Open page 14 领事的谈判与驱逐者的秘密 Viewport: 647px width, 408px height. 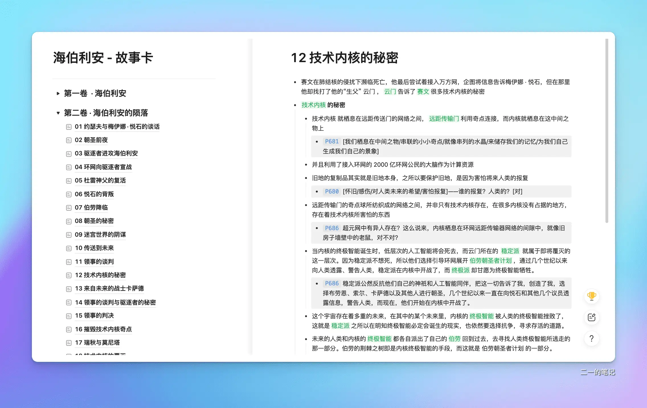pyautogui.click(x=115, y=302)
